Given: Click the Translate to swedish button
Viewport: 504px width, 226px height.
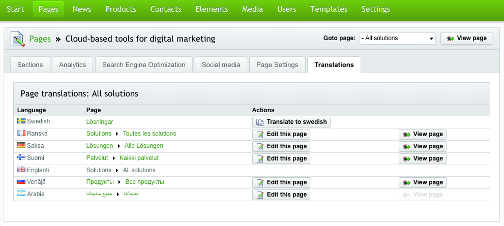Looking at the screenshot, I should click(x=291, y=122).
